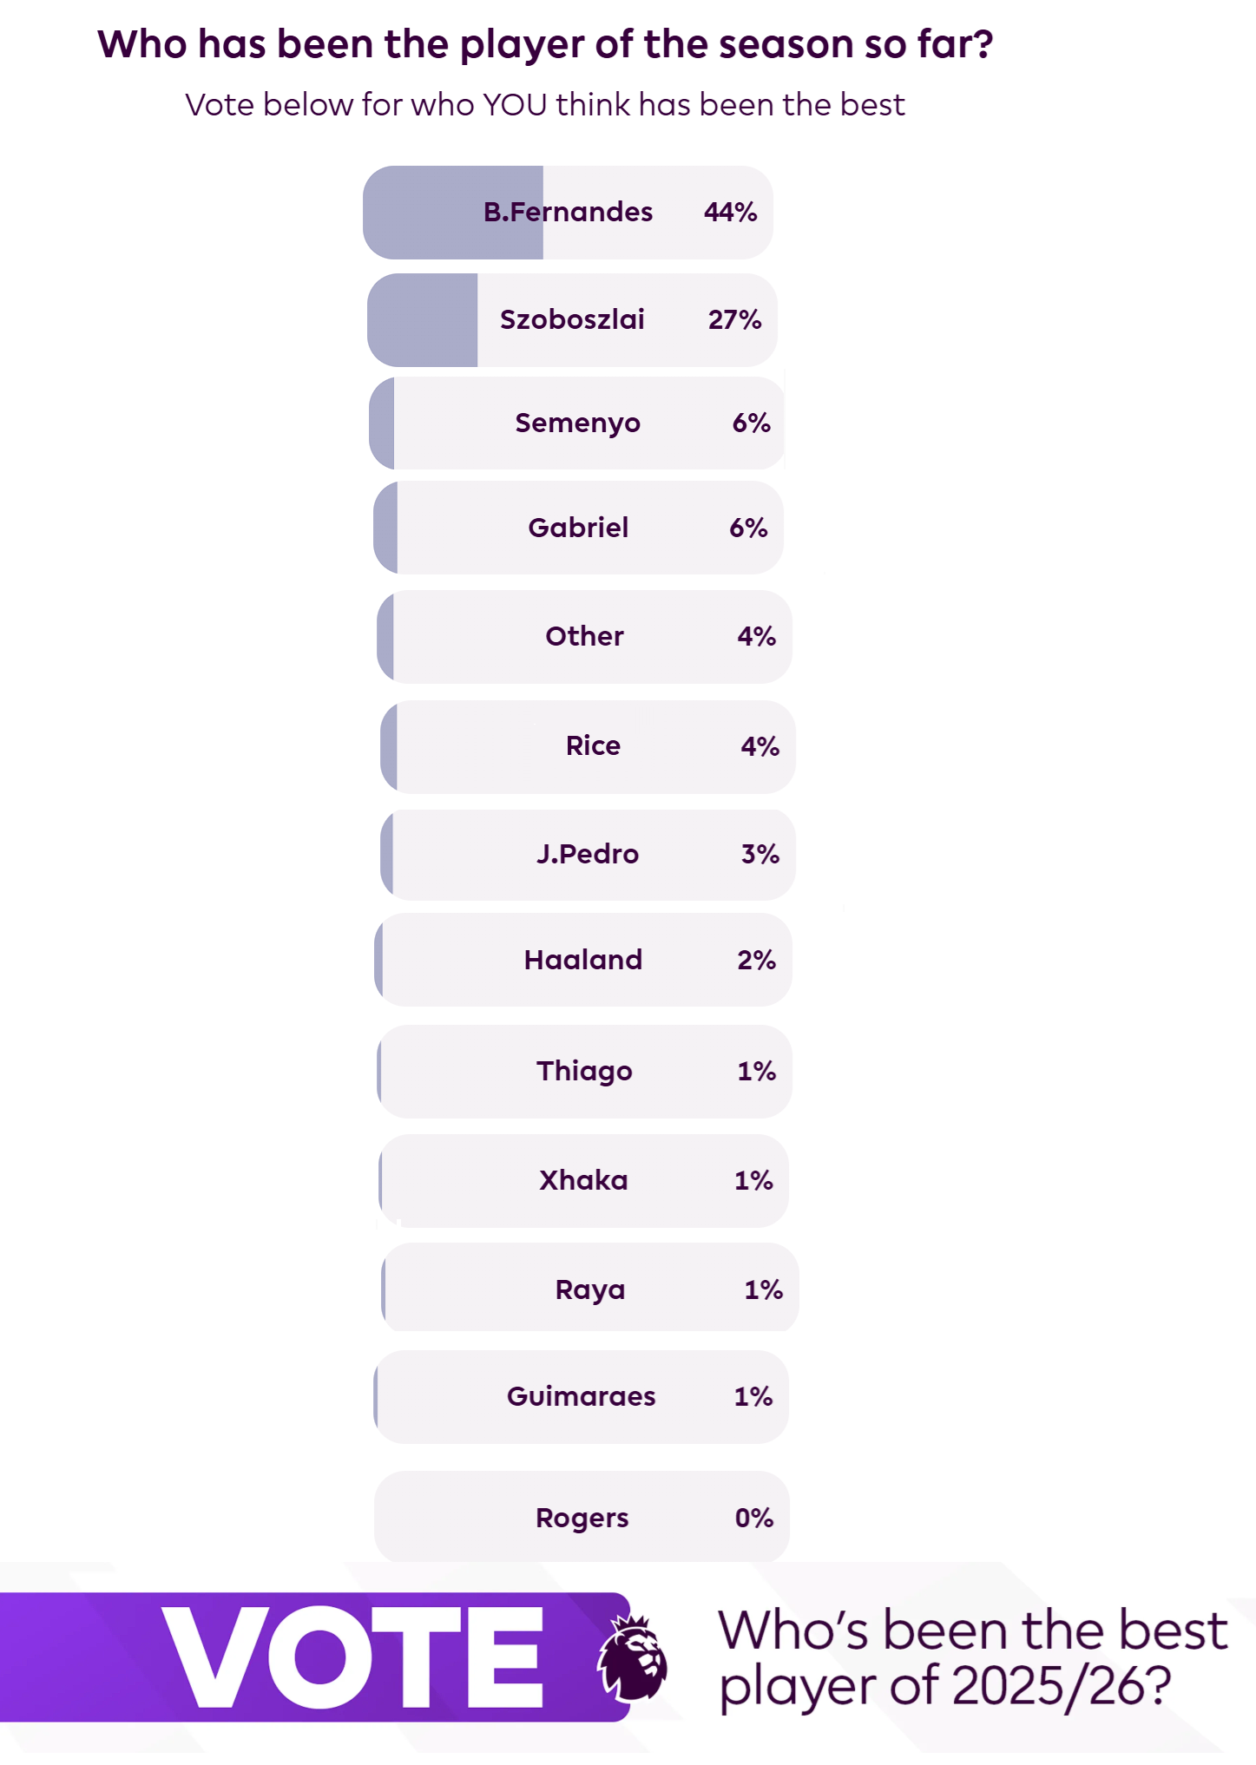Click the Szoboszlai 27% result figure
This screenshot has height=1765, width=1256.
(x=734, y=320)
